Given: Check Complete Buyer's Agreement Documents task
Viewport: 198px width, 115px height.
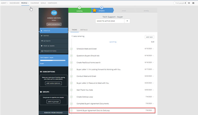Looking at the screenshot, I should click(x=72, y=104).
